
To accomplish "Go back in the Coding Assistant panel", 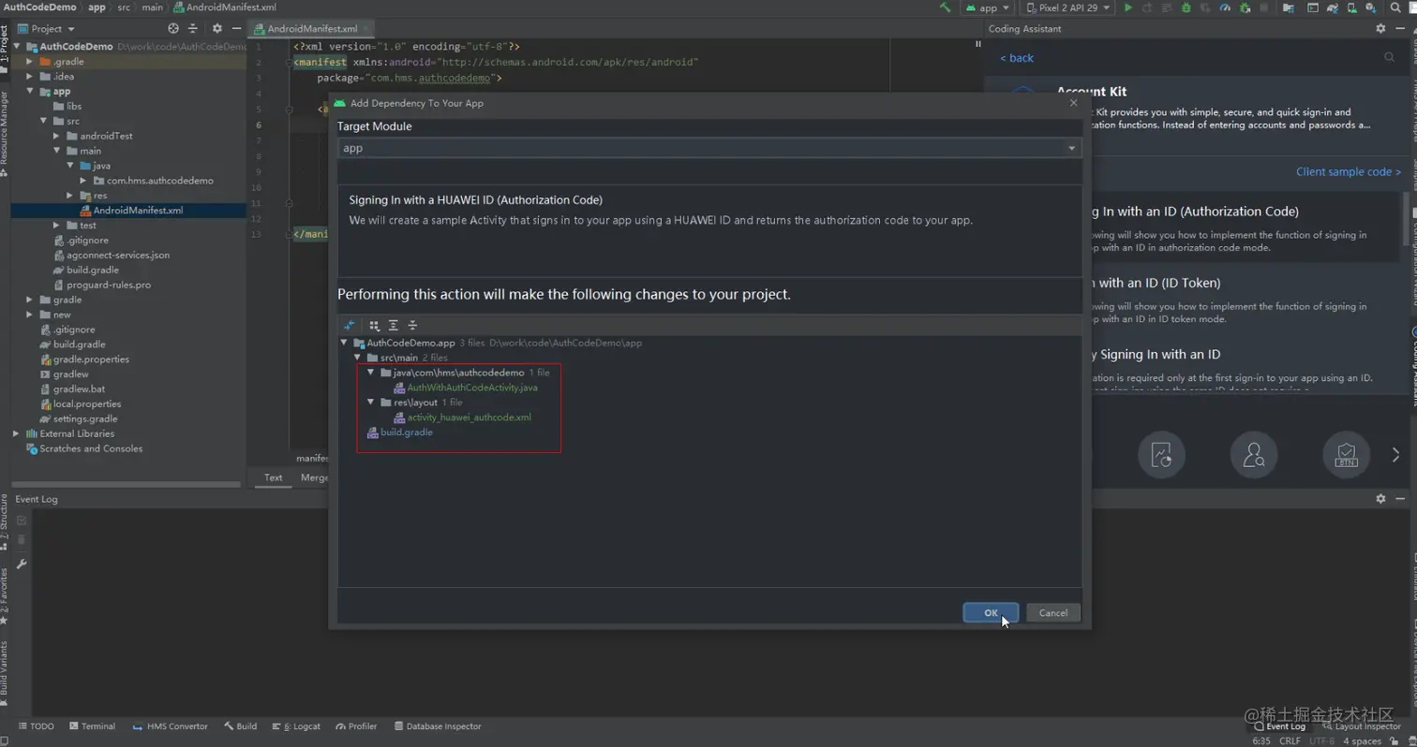I will pos(1017,58).
